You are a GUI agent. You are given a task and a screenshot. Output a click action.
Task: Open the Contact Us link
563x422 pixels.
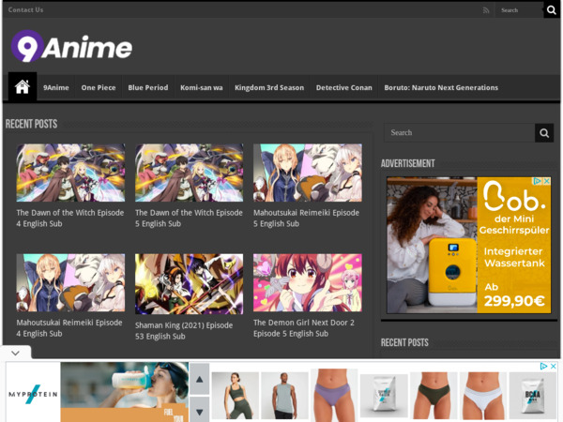25,10
